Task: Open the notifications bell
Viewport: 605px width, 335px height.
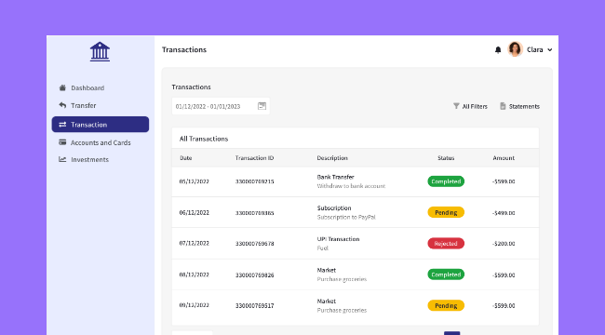Action: pos(498,50)
